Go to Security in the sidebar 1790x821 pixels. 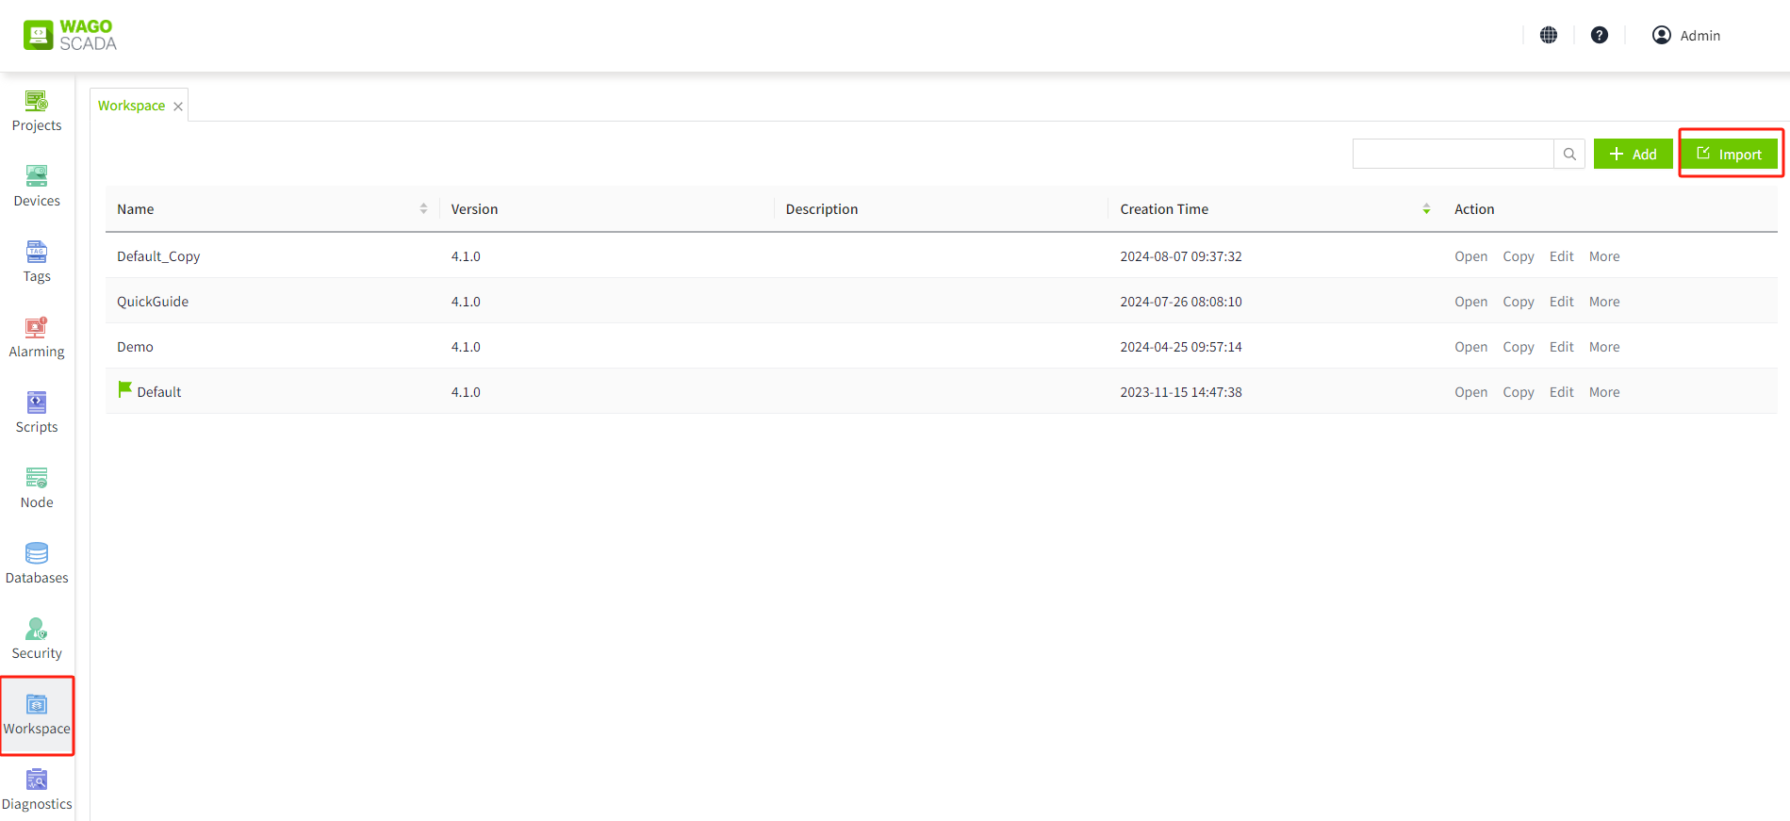pos(37,630)
